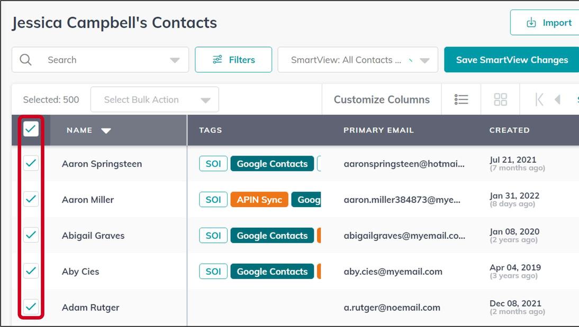579x327 pixels.
Task: Open the Select Bulk Action dropdown
Action: 155,99
